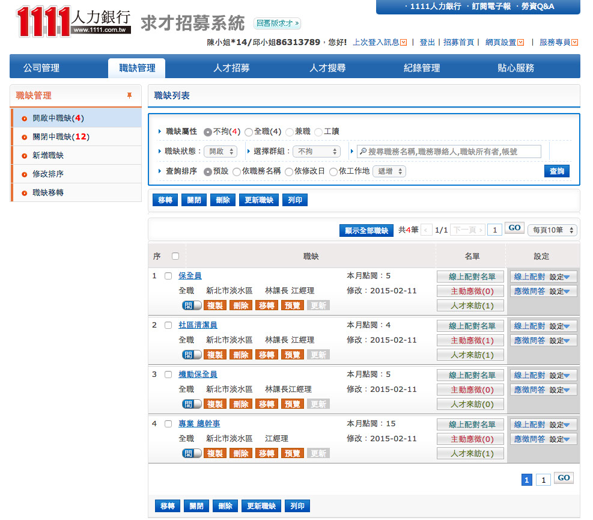This screenshot has height=520, width=593.
Task: Click the 回舊版求才 badge in header
Action: tap(277, 24)
